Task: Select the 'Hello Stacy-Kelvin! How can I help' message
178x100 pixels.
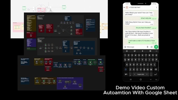Action: click(139, 23)
